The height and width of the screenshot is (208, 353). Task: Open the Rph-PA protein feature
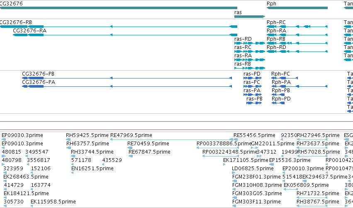click(299, 86)
